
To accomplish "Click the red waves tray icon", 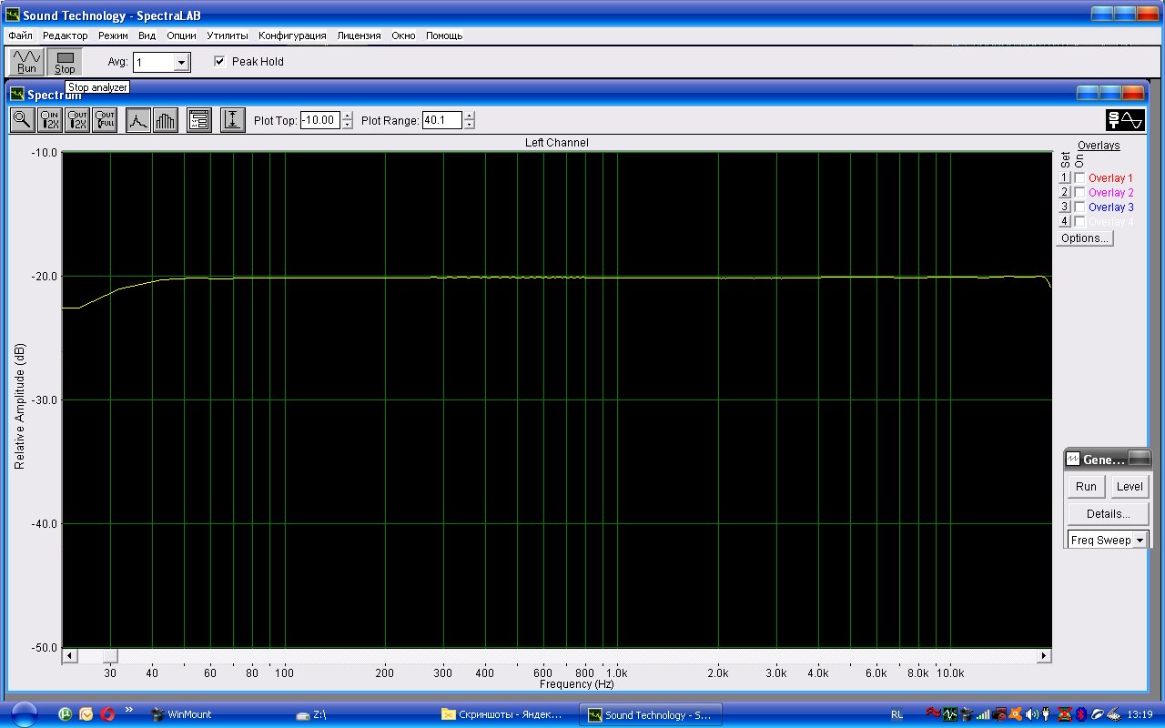I will point(933,714).
